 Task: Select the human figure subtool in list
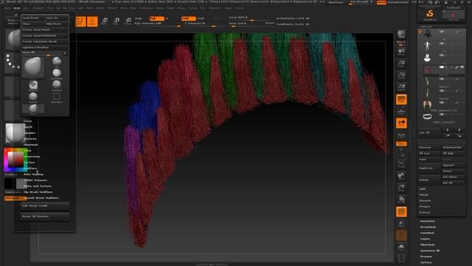click(427, 46)
